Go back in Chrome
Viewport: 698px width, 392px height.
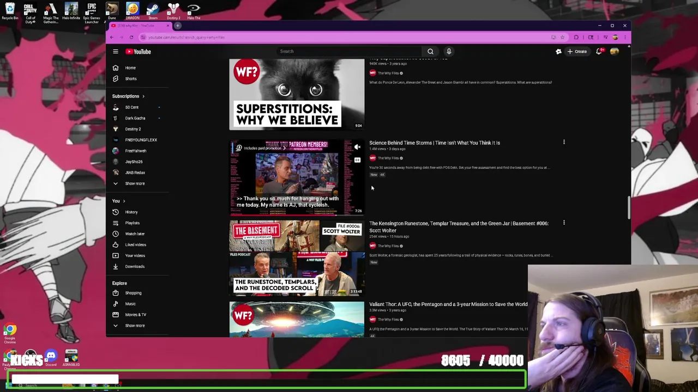(112, 37)
